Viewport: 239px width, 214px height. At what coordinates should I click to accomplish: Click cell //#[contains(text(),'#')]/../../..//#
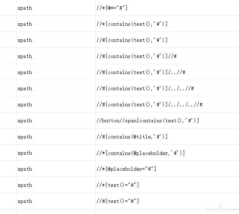[167, 104]
